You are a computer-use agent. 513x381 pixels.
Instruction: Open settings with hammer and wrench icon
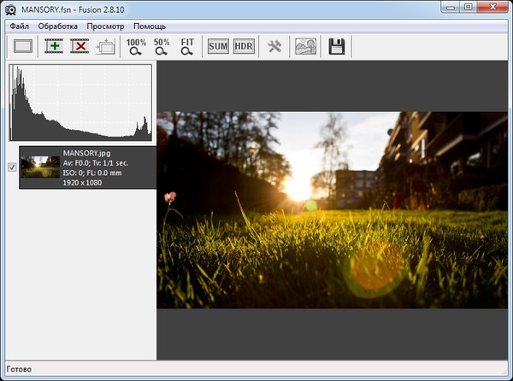point(274,46)
